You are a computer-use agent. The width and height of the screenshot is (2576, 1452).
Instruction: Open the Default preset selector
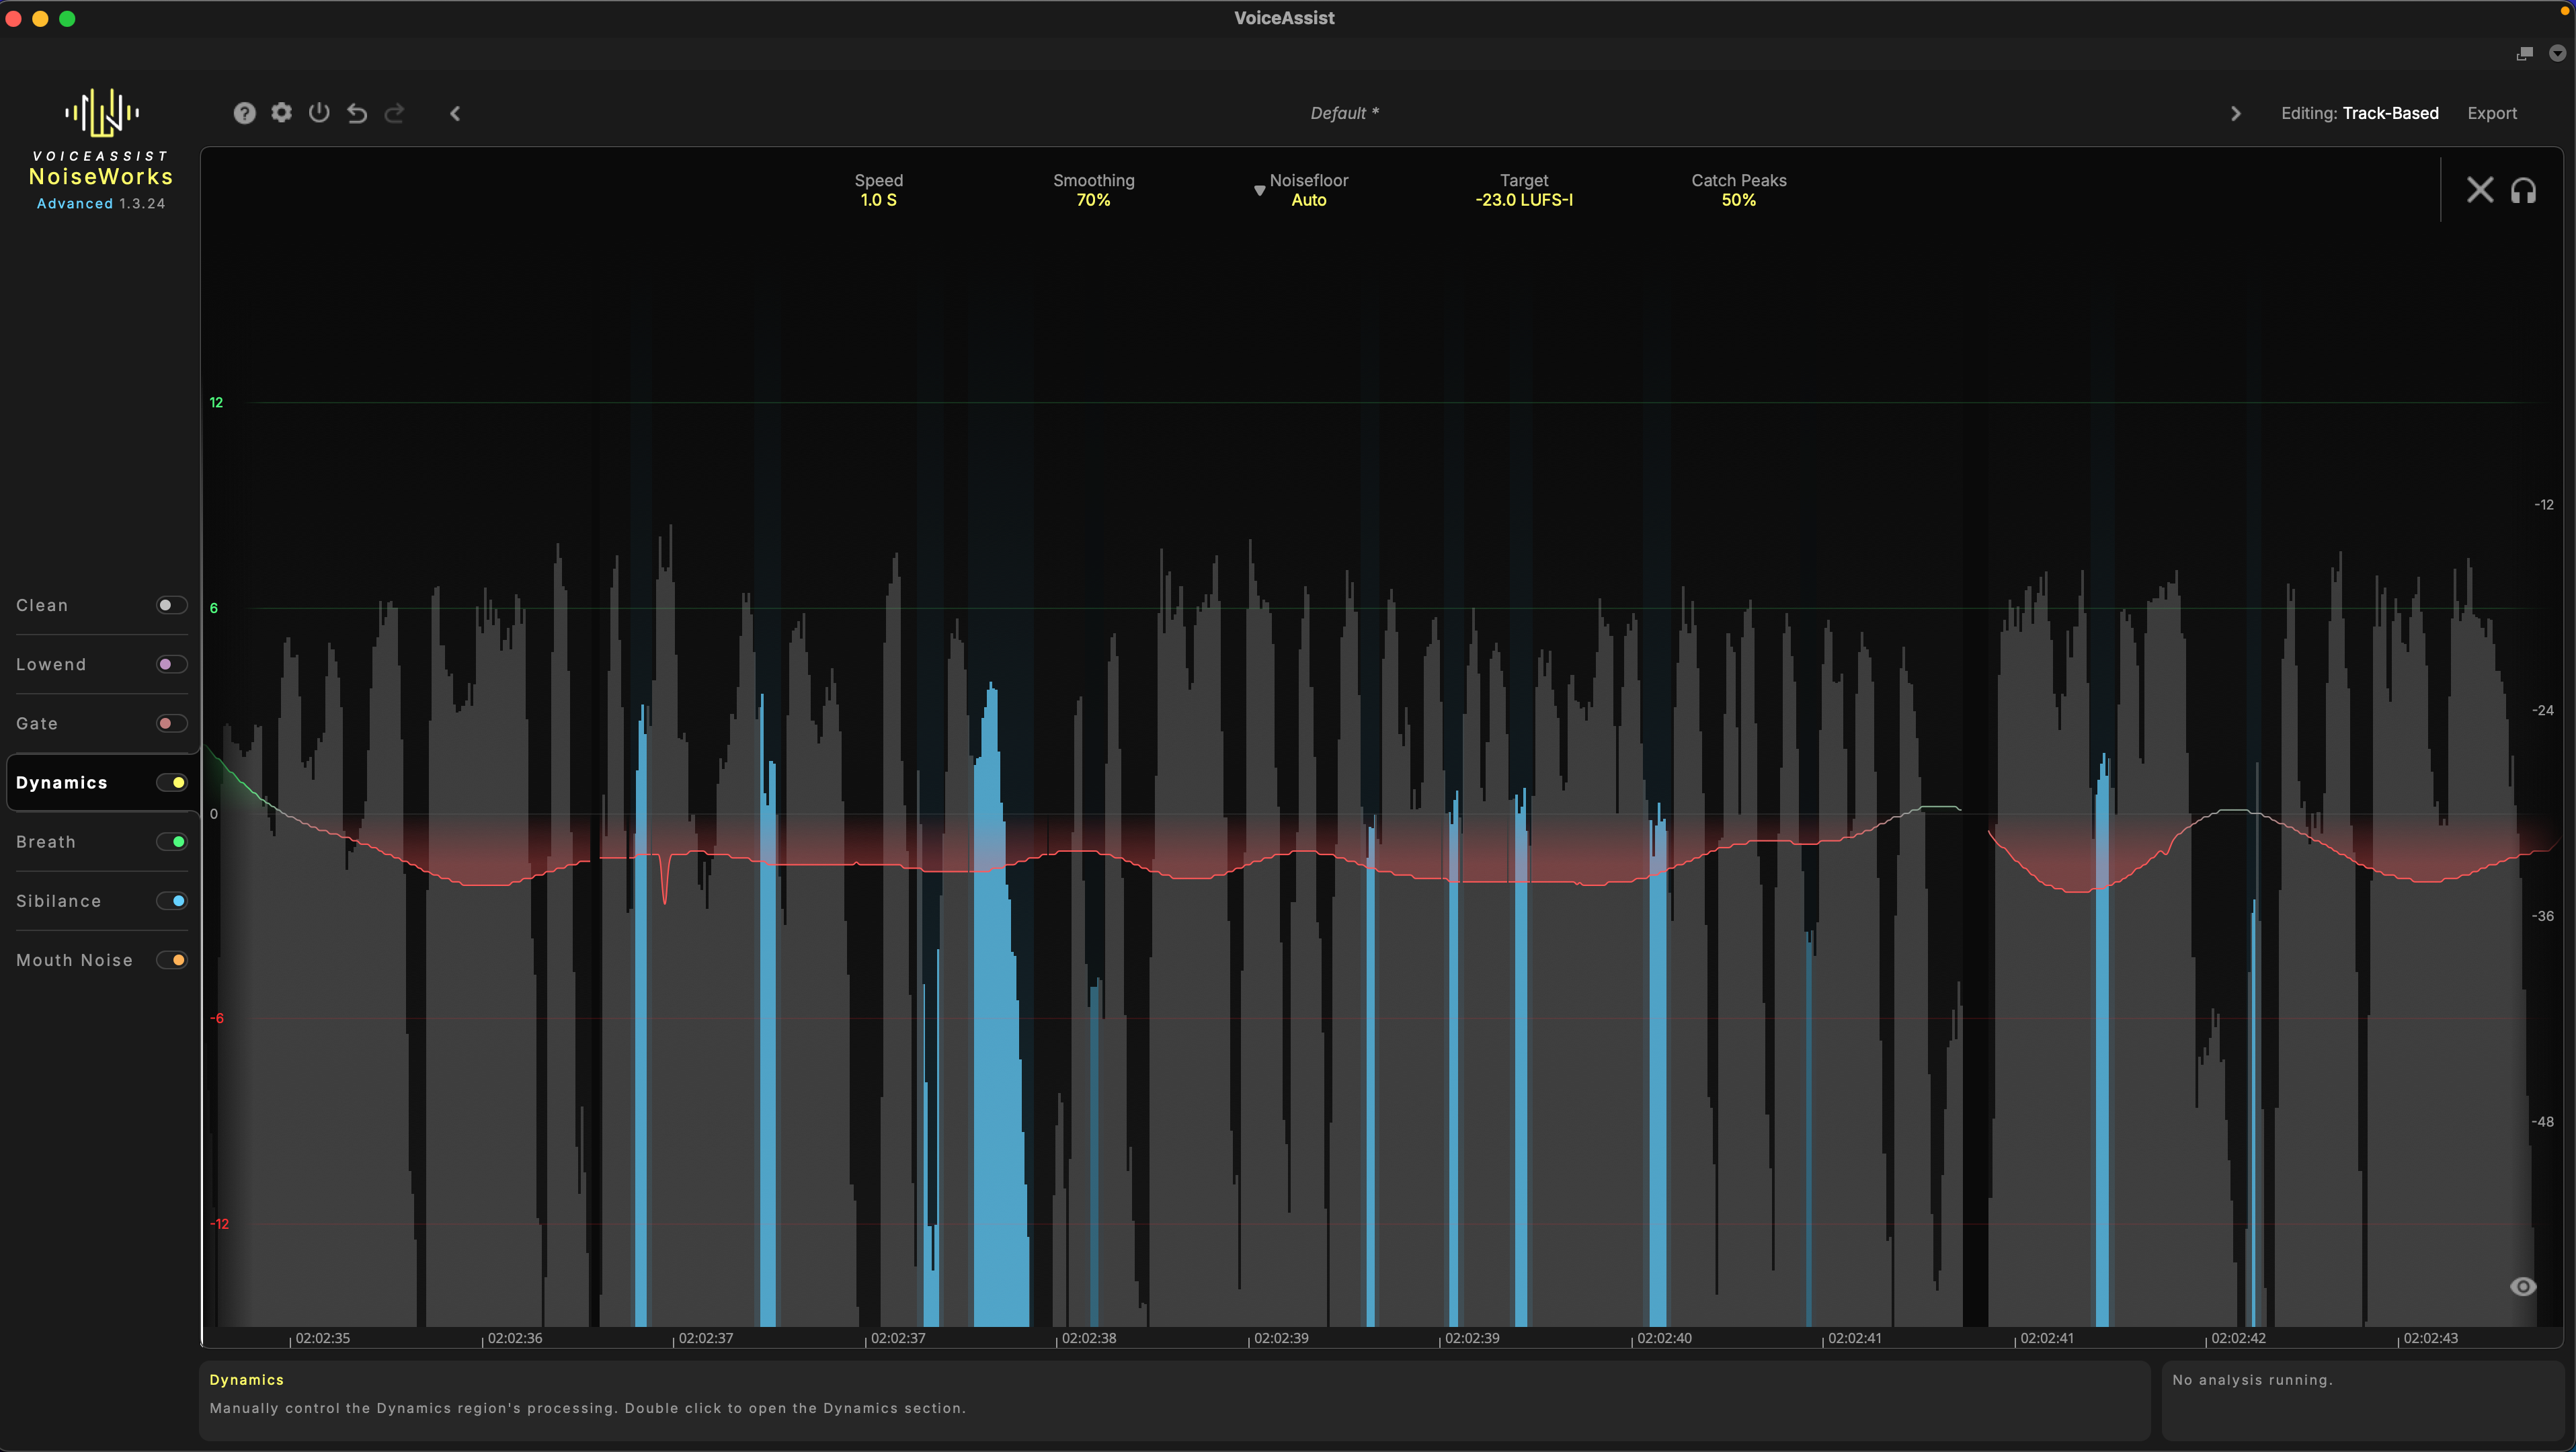(1344, 113)
